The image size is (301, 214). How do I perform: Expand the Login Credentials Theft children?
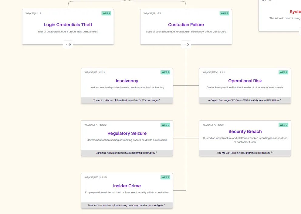click(68, 44)
